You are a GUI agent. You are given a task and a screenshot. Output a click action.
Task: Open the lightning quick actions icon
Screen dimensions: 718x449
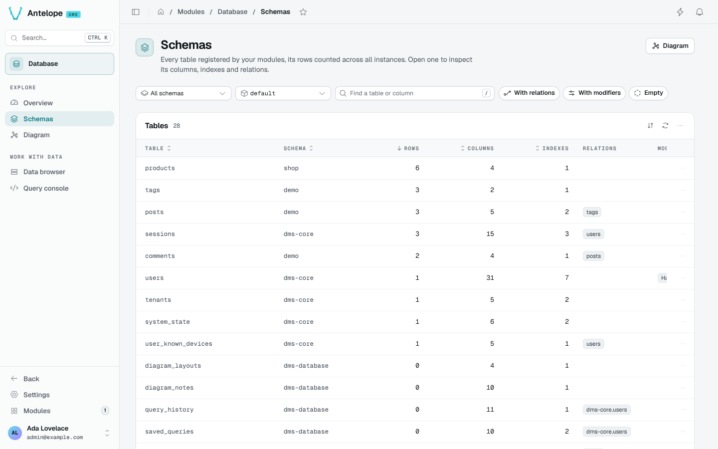(680, 12)
